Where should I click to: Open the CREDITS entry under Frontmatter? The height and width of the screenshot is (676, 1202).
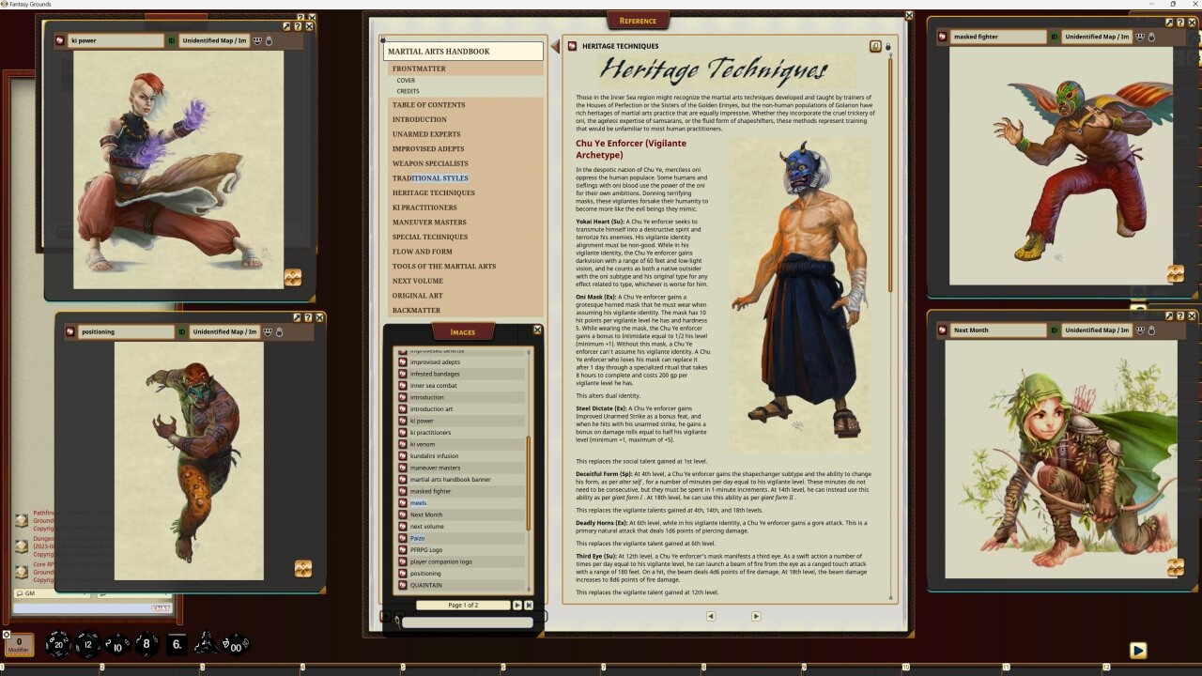(x=408, y=90)
